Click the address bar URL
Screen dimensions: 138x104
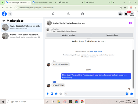pos(36,7)
